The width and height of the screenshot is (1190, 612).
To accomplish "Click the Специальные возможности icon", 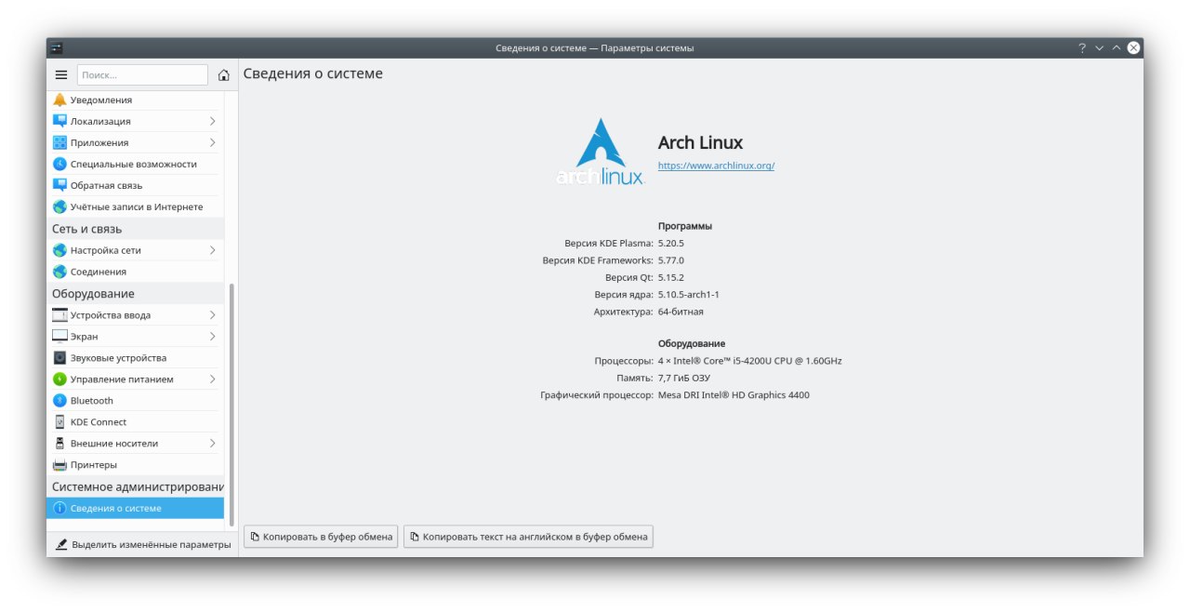I will click(x=59, y=164).
